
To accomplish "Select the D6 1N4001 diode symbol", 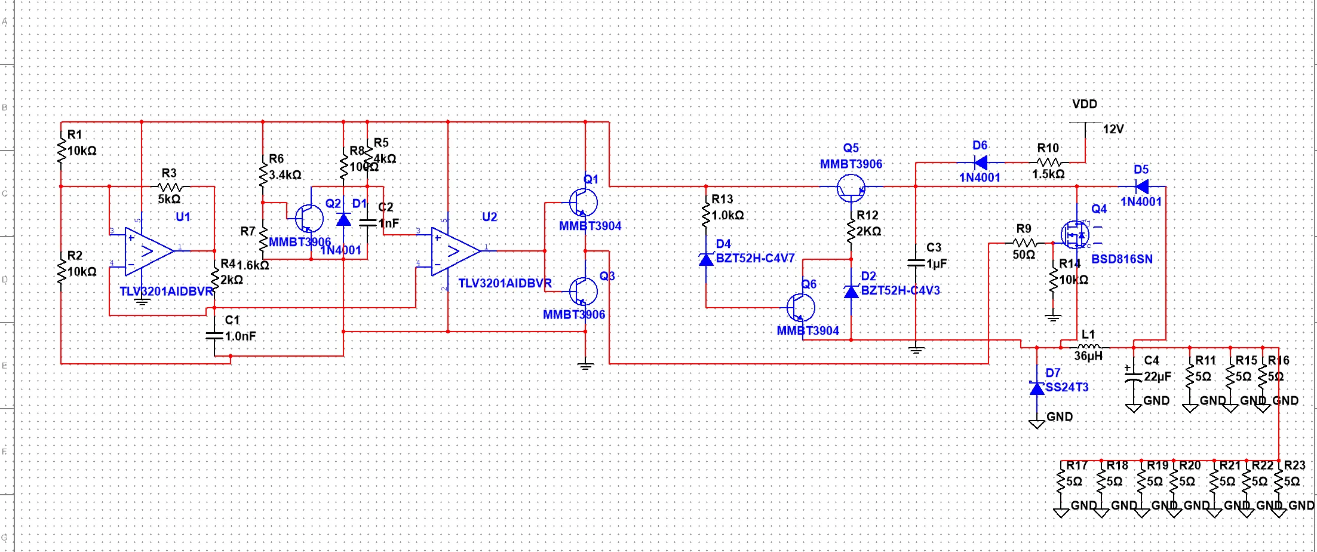I will tap(980, 162).
